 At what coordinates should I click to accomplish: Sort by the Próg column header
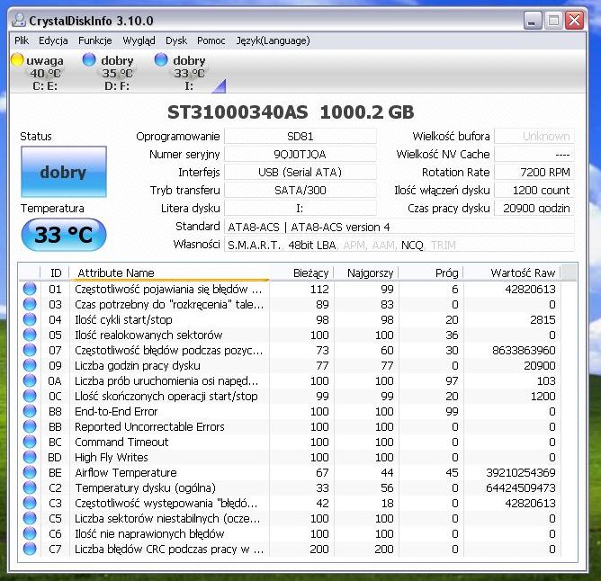coord(431,273)
